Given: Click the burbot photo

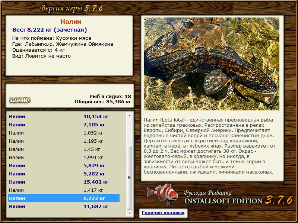Looking at the screenshot, I should point(212,64).
